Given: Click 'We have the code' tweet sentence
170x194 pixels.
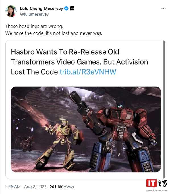Looking at the screenshot, I should pos(54,33).
